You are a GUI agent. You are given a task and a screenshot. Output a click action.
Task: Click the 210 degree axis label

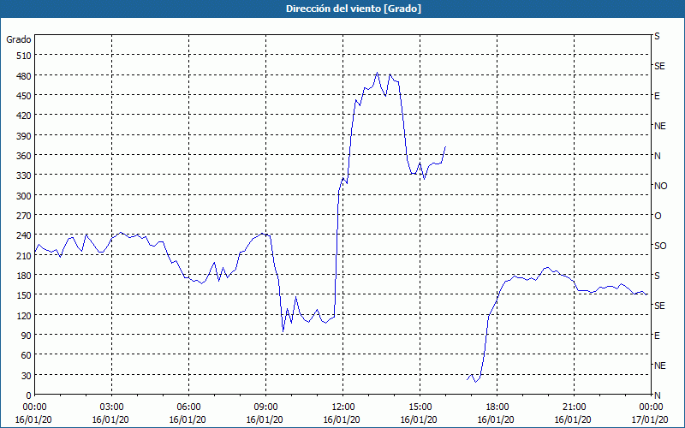point(24,255)
